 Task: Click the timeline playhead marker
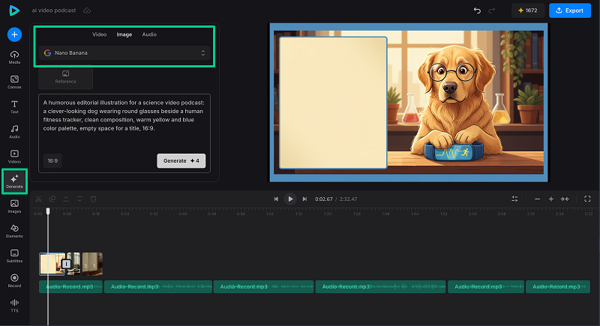[x=48, y=211]
